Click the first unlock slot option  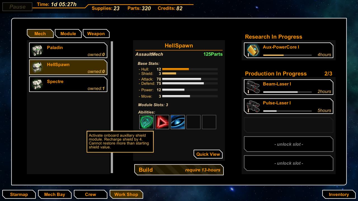(288, 144)
